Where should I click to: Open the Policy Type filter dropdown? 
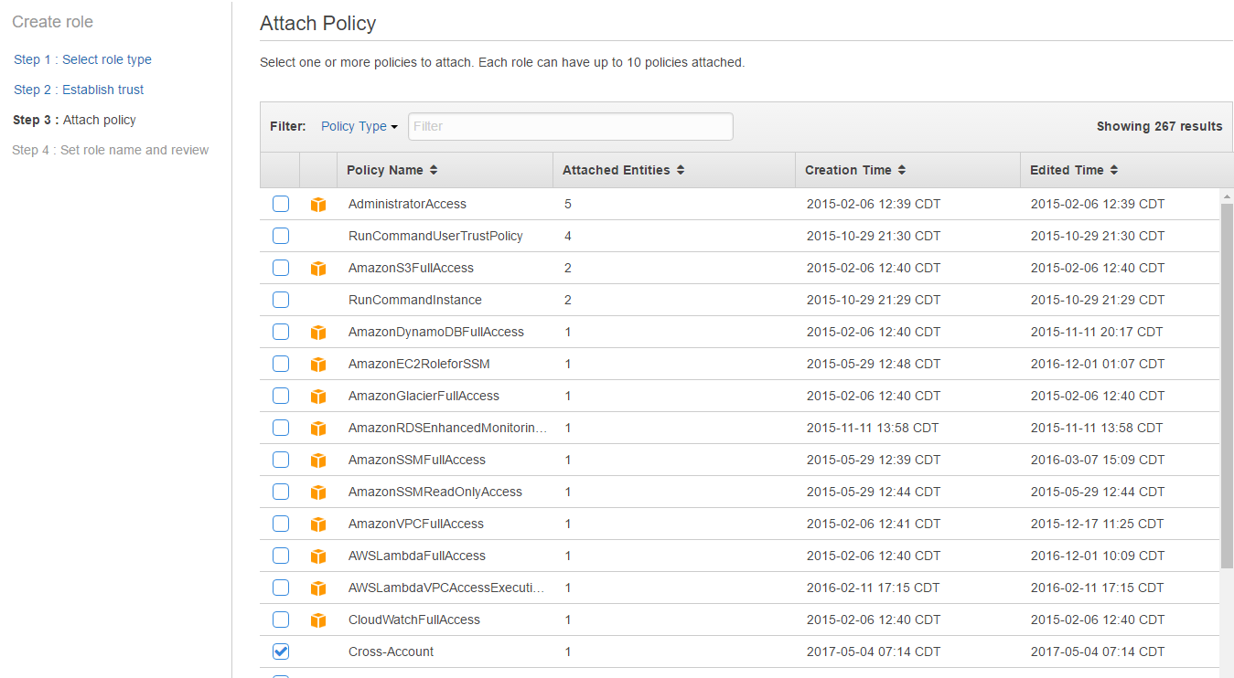[x=359, y=127]
